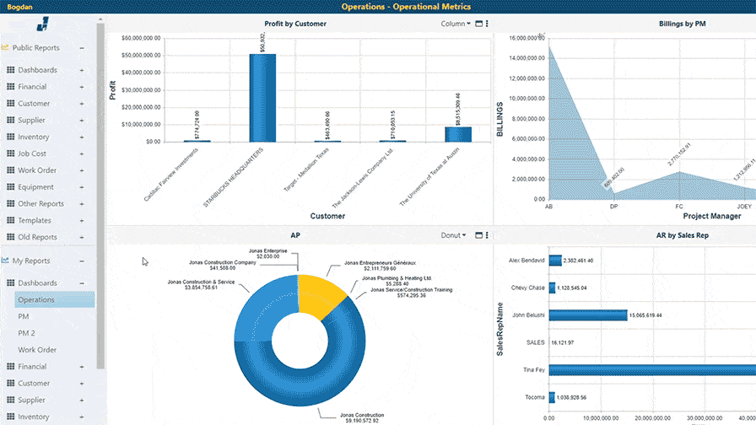756x425 pixels.
Task: Click grid icon of Dashboards under My Reports
Action: 11,282
